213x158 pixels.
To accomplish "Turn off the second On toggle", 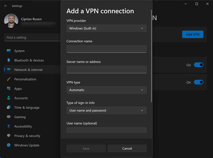I will click(199, 82).
